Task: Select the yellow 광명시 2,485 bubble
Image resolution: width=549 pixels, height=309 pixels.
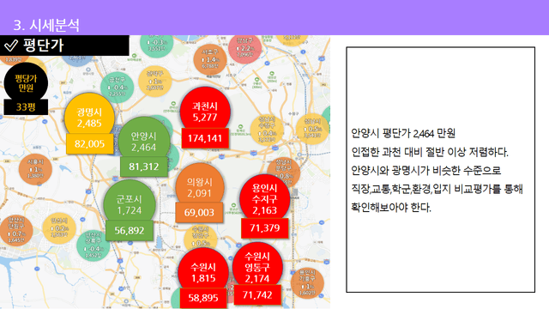Action: pos(89,118)
